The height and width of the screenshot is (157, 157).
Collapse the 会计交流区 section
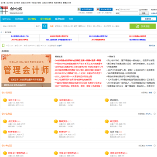coord(154,92)
